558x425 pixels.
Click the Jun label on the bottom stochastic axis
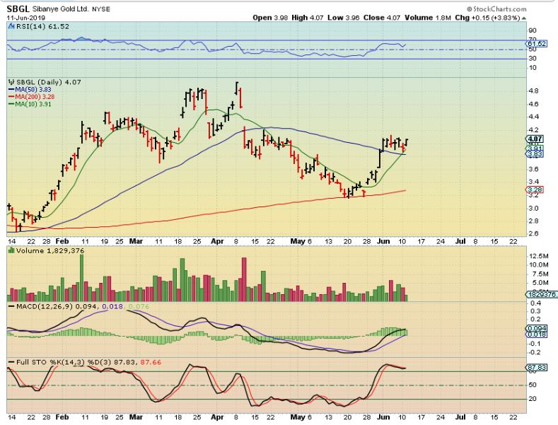[383, 417]
